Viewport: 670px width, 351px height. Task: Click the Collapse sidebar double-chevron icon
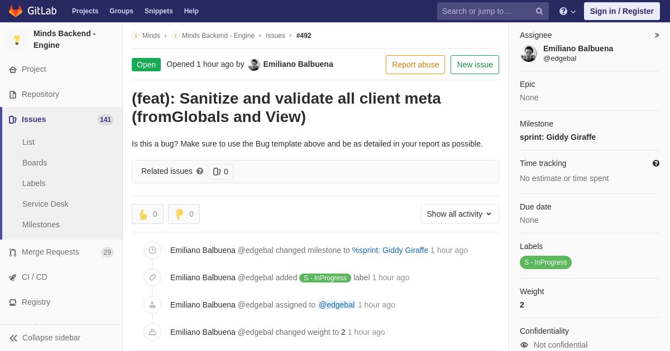[x=13, y=338]
